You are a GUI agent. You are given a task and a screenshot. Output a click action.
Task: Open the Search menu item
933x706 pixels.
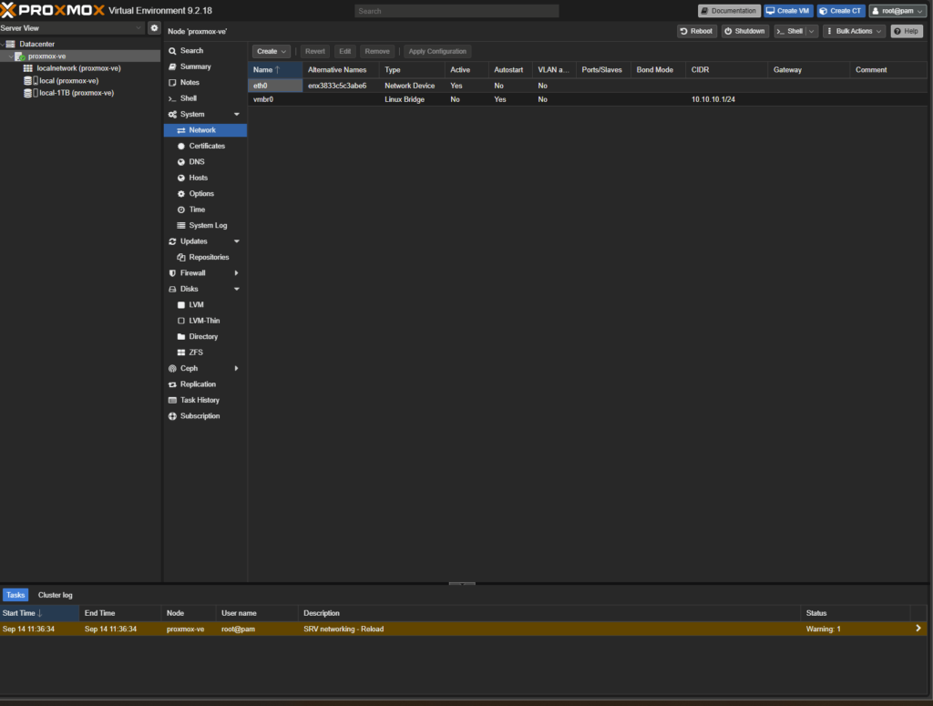[205, 50]
